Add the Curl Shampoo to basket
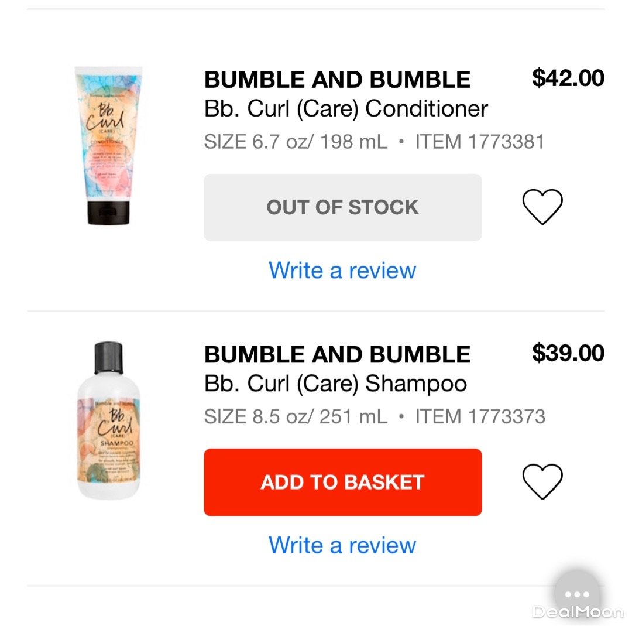The image size is (632, 626). (x=342, y=482)
